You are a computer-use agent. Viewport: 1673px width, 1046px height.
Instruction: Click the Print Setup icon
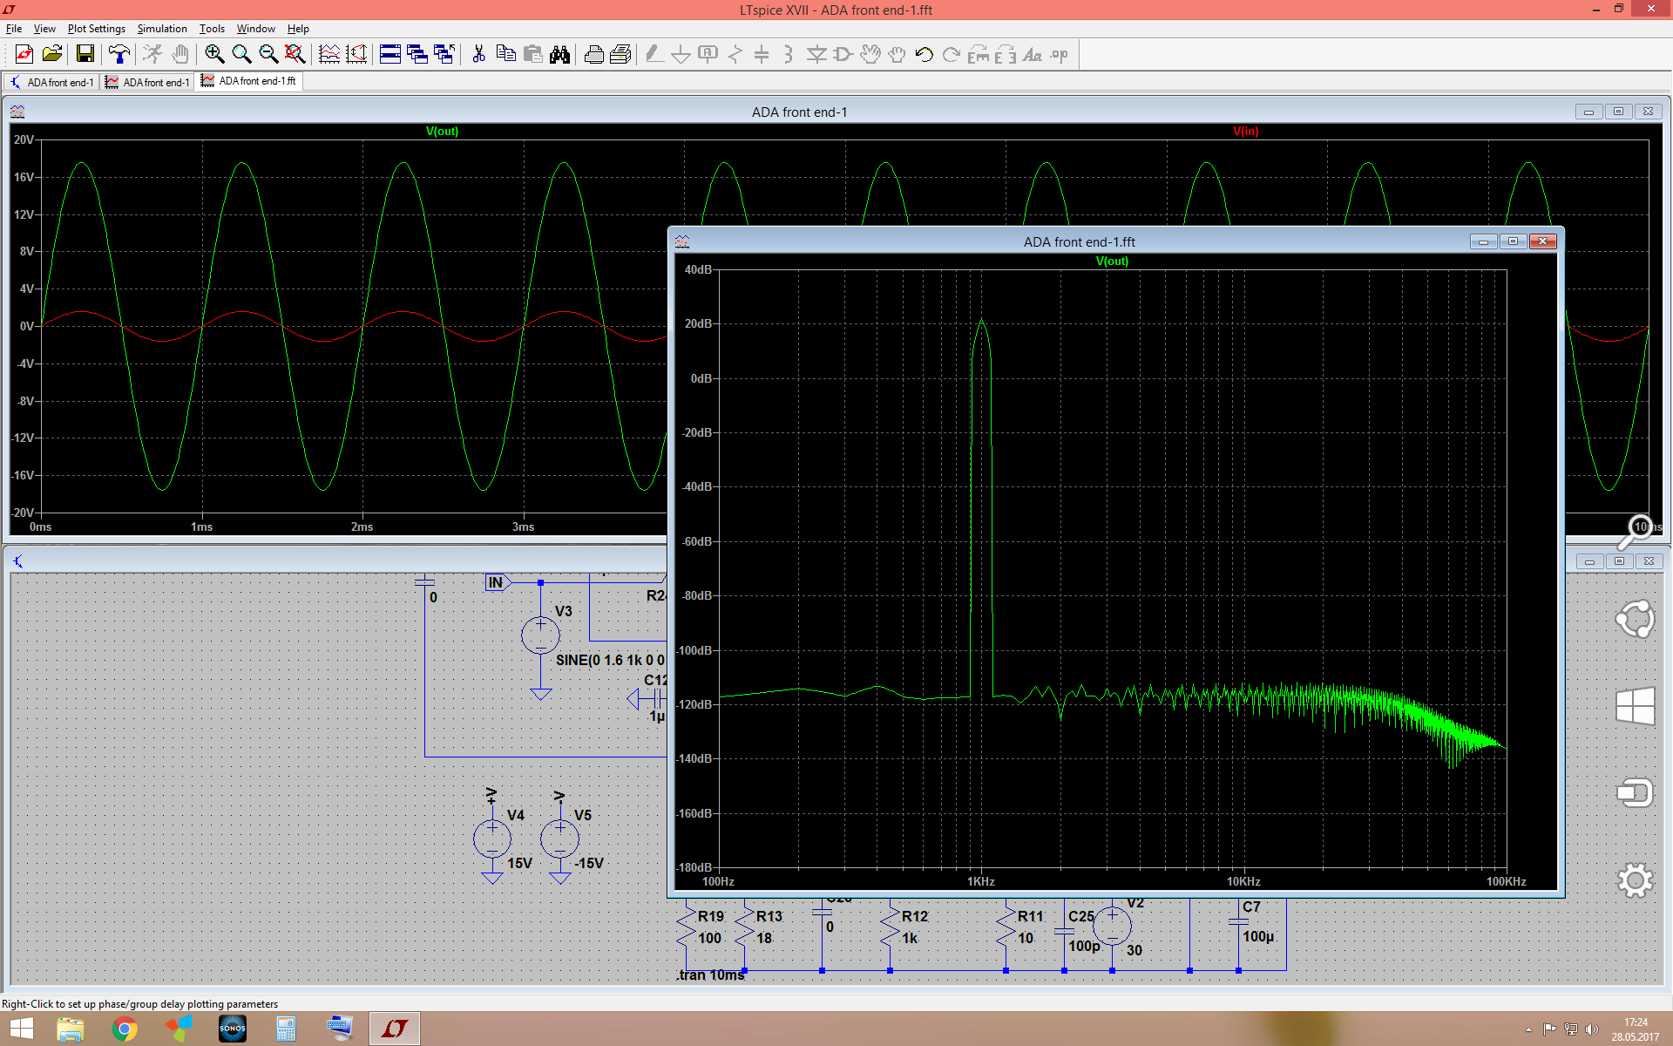coord(620,54)
